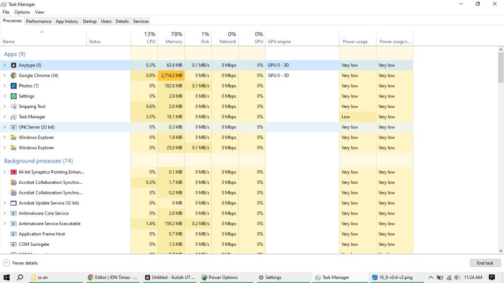
Task: Expand the Antimalware Service Executable row
Action: 5,224
